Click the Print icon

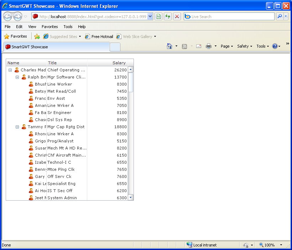click(x=209, y=46)
